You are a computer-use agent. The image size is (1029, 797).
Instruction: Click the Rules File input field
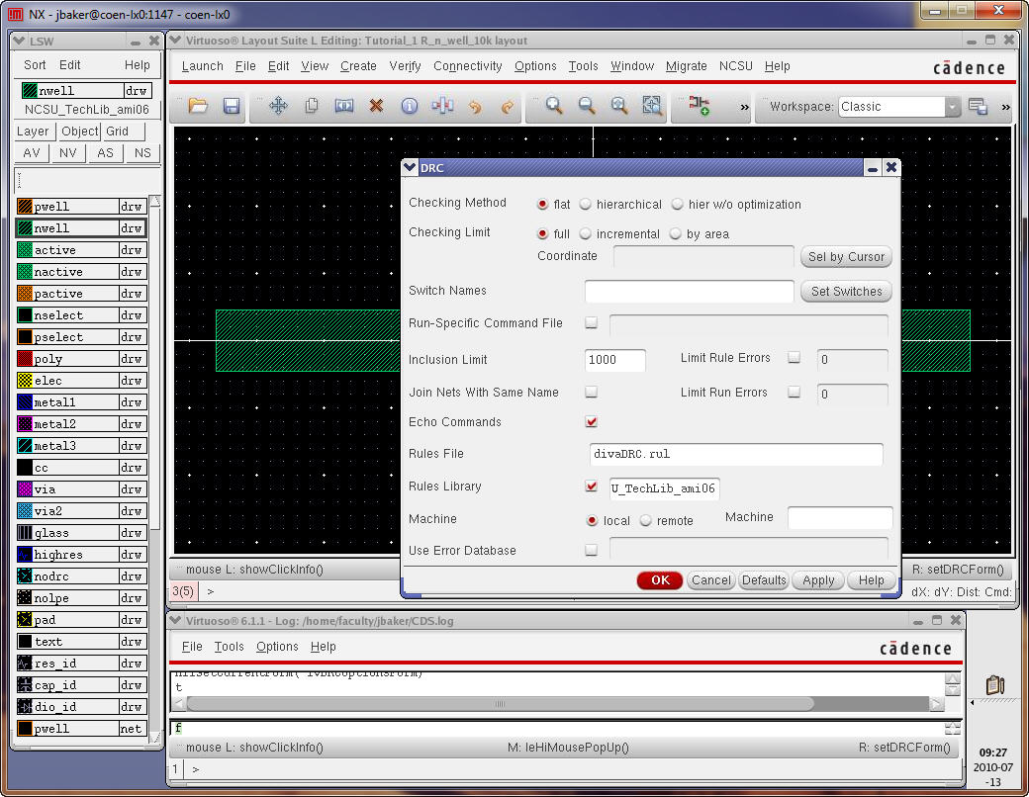click(x=736, y=454)
